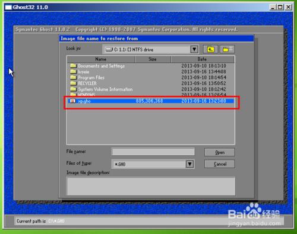Open the *.GHO file type combo box
This screenshot has width=297, height=234.
(153, 164)
